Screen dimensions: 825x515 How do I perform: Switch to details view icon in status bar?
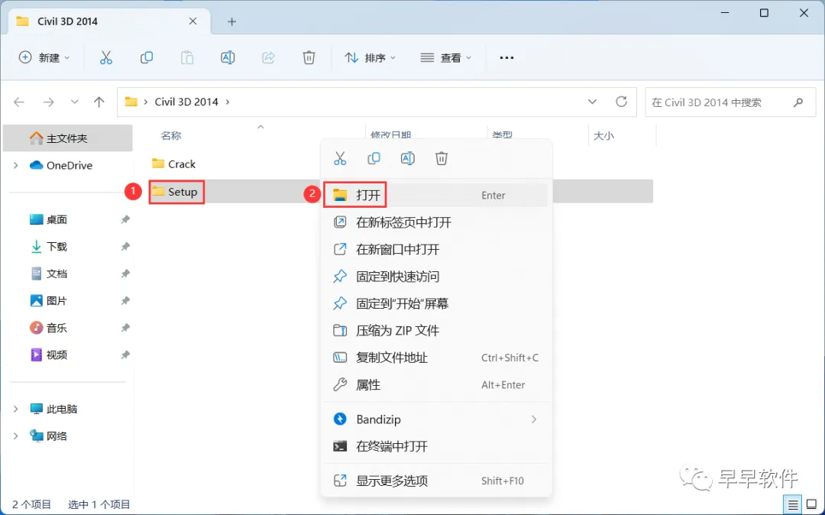[793, 505]
